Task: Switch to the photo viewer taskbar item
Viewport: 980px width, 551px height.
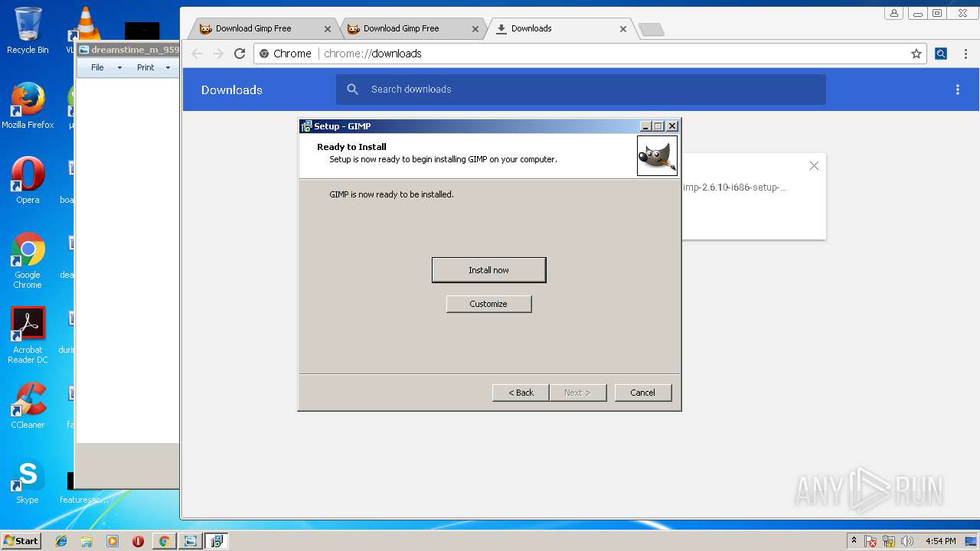Action: pos(190,541)
